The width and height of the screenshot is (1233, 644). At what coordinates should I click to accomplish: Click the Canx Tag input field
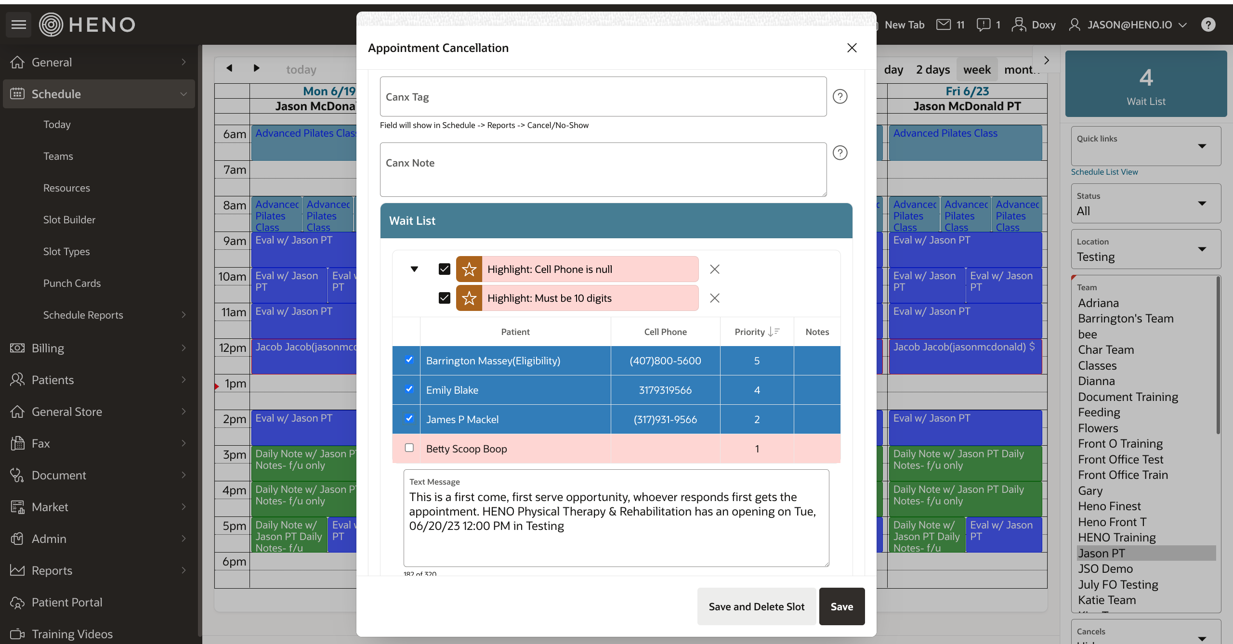603,97
